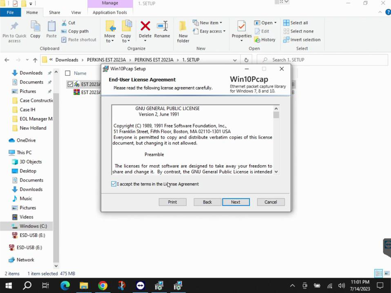The image size is (391, 293).
Task: Click PERKINS EST 2023A breadcrumb after Downloads
Action: (106, 60)
